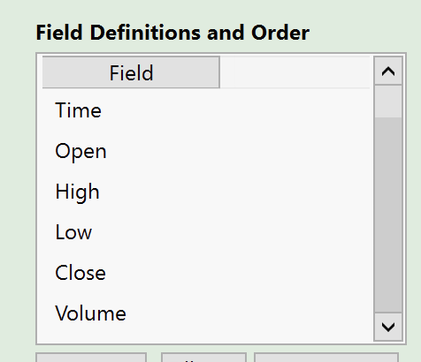Viewport: 421px width, 362px height.
Task: Click empty list space right of Time entry
Action: (x=236, y=110)
